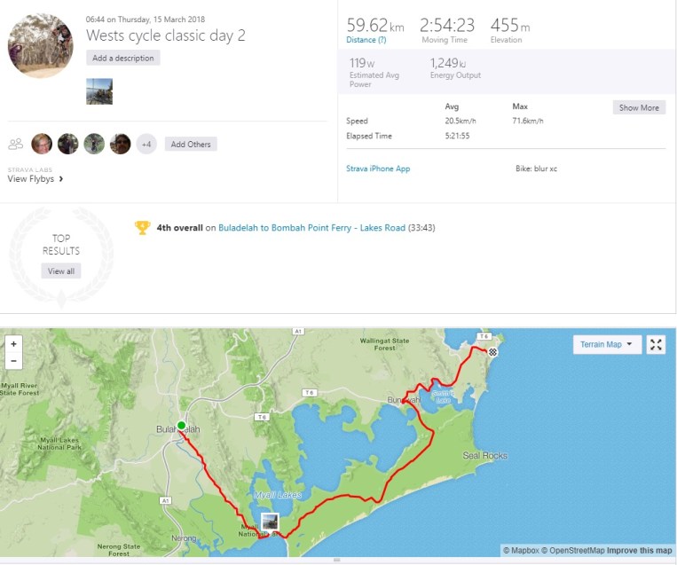Open the Terrain Map dropdown
677x565 pixels.
(607, 345)
